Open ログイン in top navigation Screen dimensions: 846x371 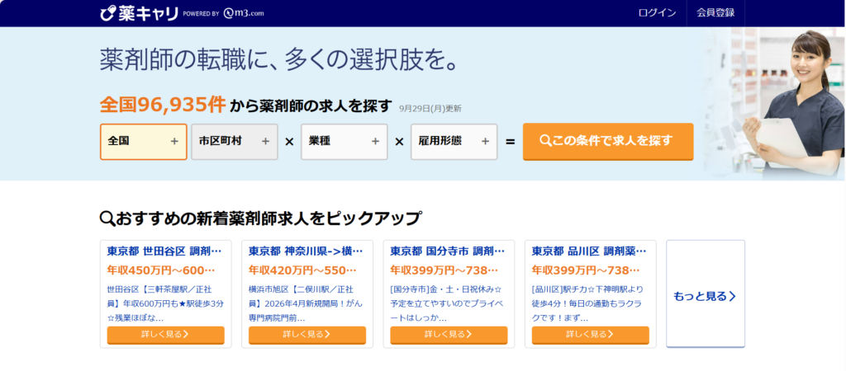(x=657, y=13)
